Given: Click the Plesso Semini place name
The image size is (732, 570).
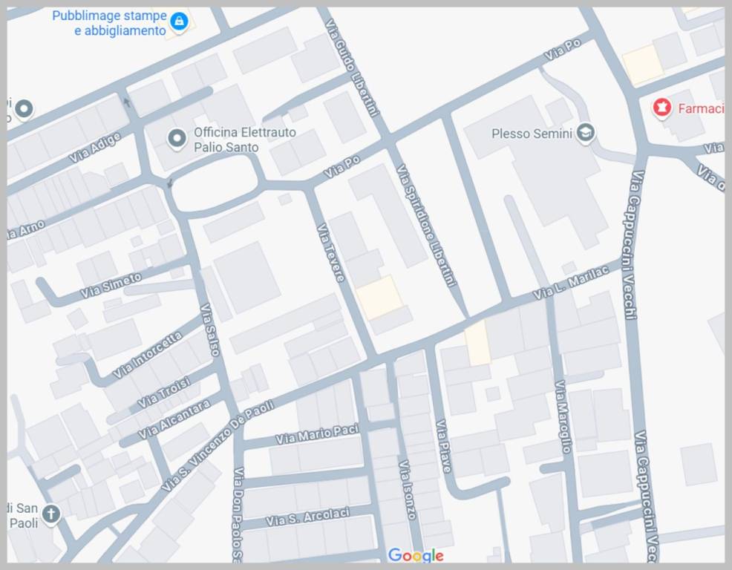Looking at the screenshot, I should click(x=532, y=134).
